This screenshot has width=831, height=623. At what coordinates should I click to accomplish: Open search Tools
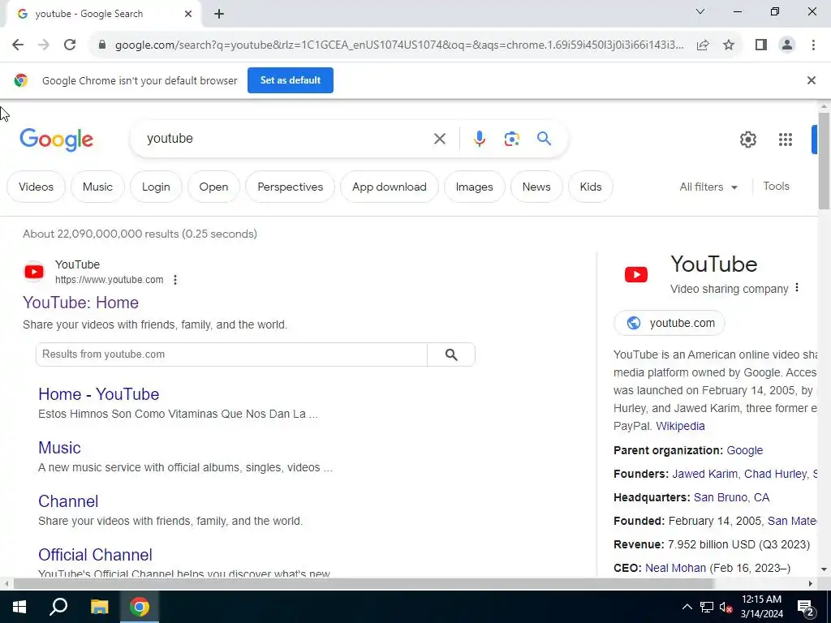point(776,187)
